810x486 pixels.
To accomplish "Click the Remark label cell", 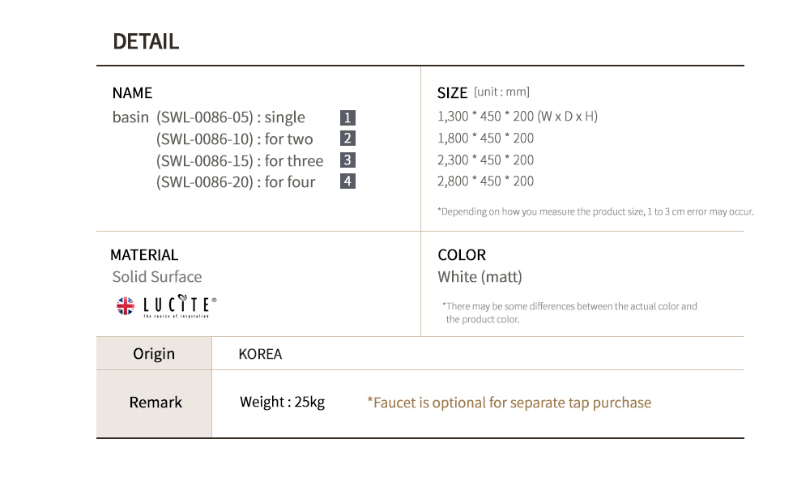I will pyautogui.click(x=156, y=403).
